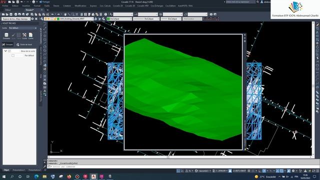The height and width of the screenshot is (180, 320).
Task: Open the workspace selector Espace de travail dropdown
Action: (x=16, y=19)
